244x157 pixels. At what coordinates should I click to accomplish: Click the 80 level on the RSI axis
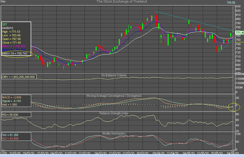click(x=237, y=114)
